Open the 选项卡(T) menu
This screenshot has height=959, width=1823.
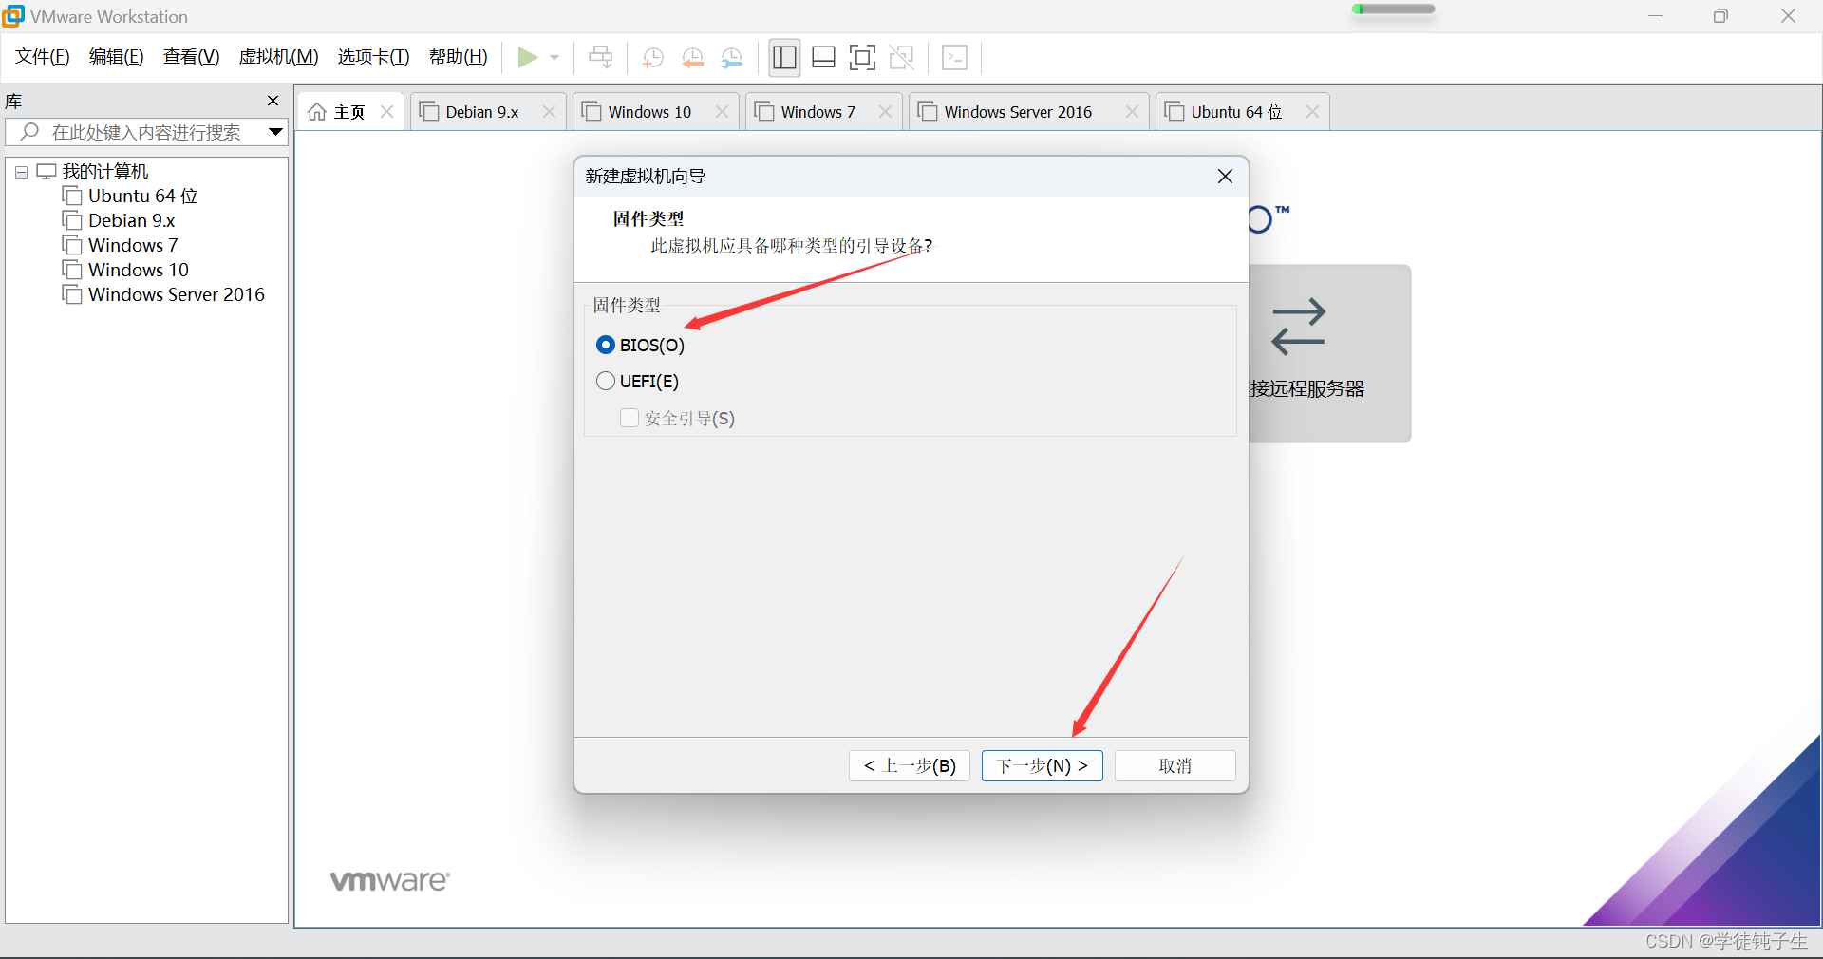click(x=373, y=57)
